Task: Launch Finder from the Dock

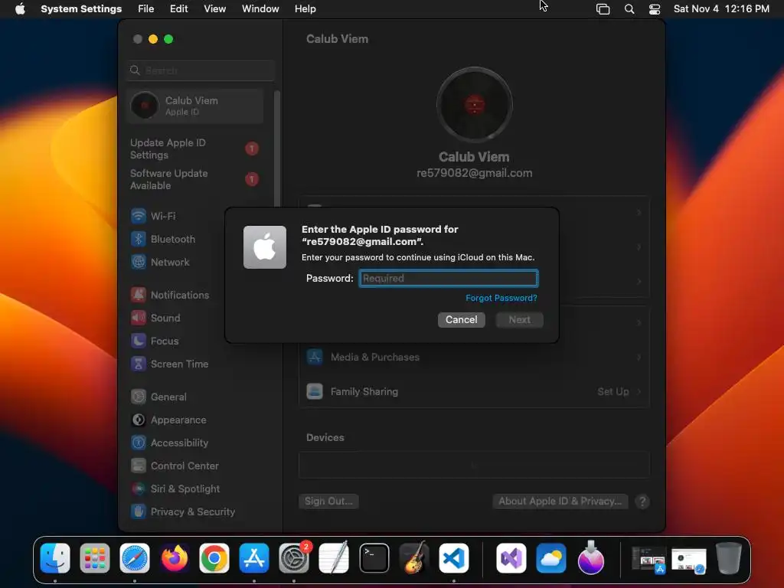Action: [55, 558]
